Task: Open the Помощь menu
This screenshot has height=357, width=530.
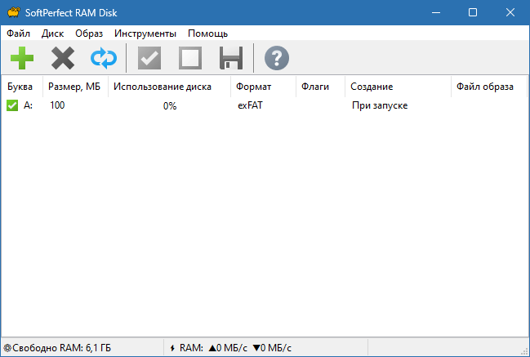Action: [208, 33]
